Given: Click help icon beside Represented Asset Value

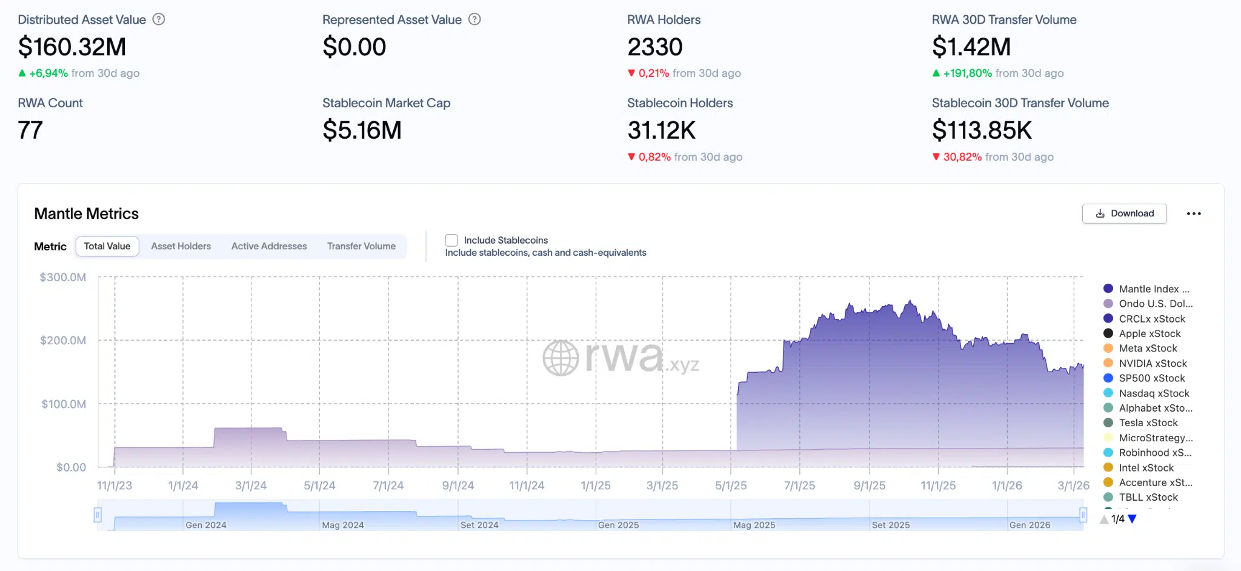Looking at the screenshot, I should pyautogui.click(x=475, y=19).
